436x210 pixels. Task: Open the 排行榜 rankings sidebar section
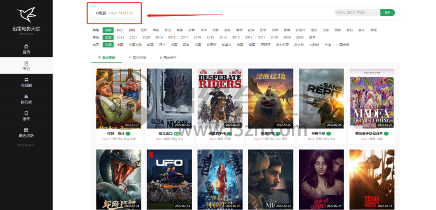(26, 99)
